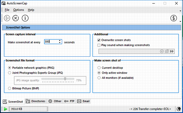The image size is (183, 113).
Task: Minimize the AutoScreenCap window
Action: [154, 3]
